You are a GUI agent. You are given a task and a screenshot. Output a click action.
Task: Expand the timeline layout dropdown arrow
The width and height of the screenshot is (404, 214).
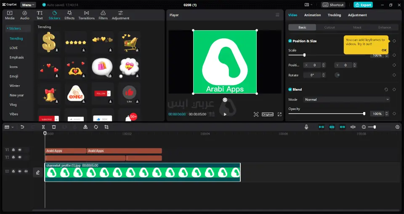click(x=13, y=127)
